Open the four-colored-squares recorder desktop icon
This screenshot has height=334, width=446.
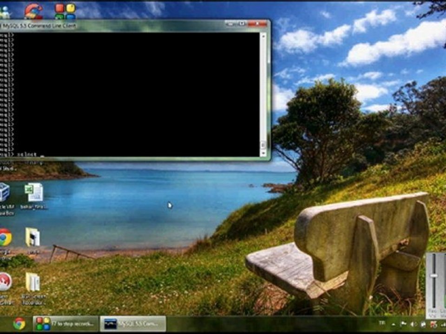pyautogui.click(x=65, y=11)
